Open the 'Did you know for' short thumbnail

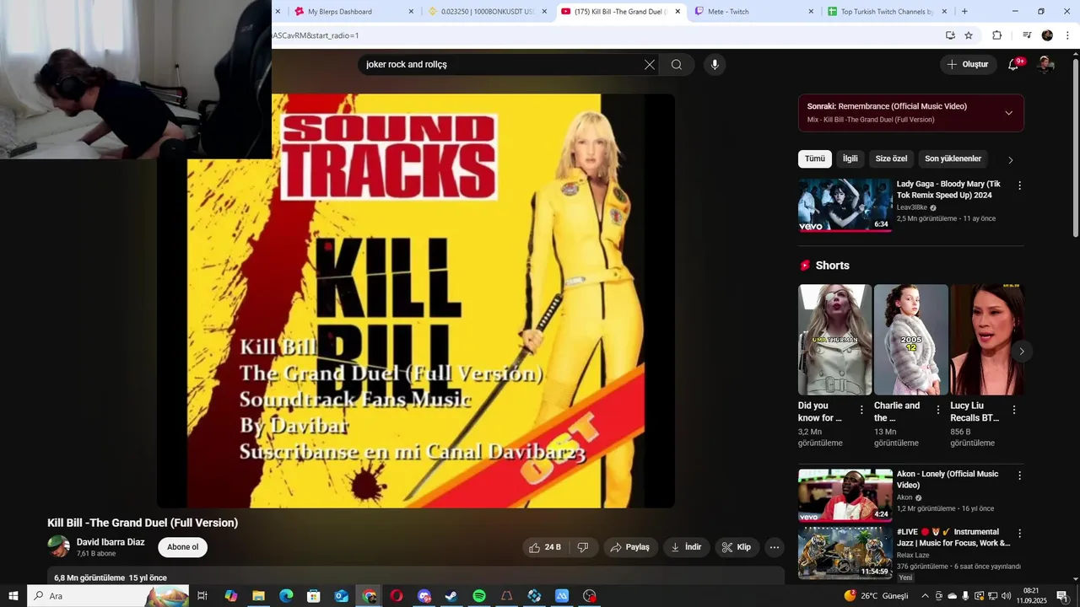[x=834, y=340]
